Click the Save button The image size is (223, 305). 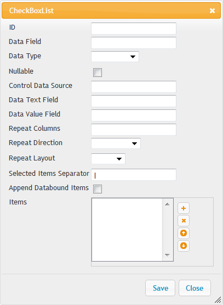[x=160, y=288]
